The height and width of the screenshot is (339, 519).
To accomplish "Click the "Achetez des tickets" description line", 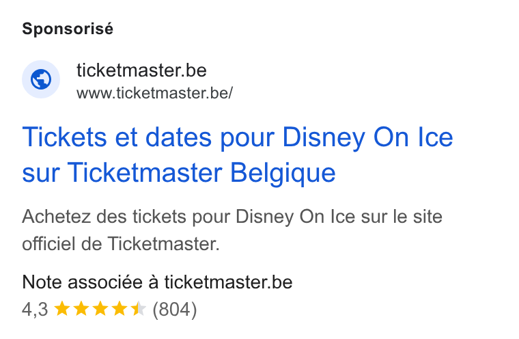I will 232,217.
